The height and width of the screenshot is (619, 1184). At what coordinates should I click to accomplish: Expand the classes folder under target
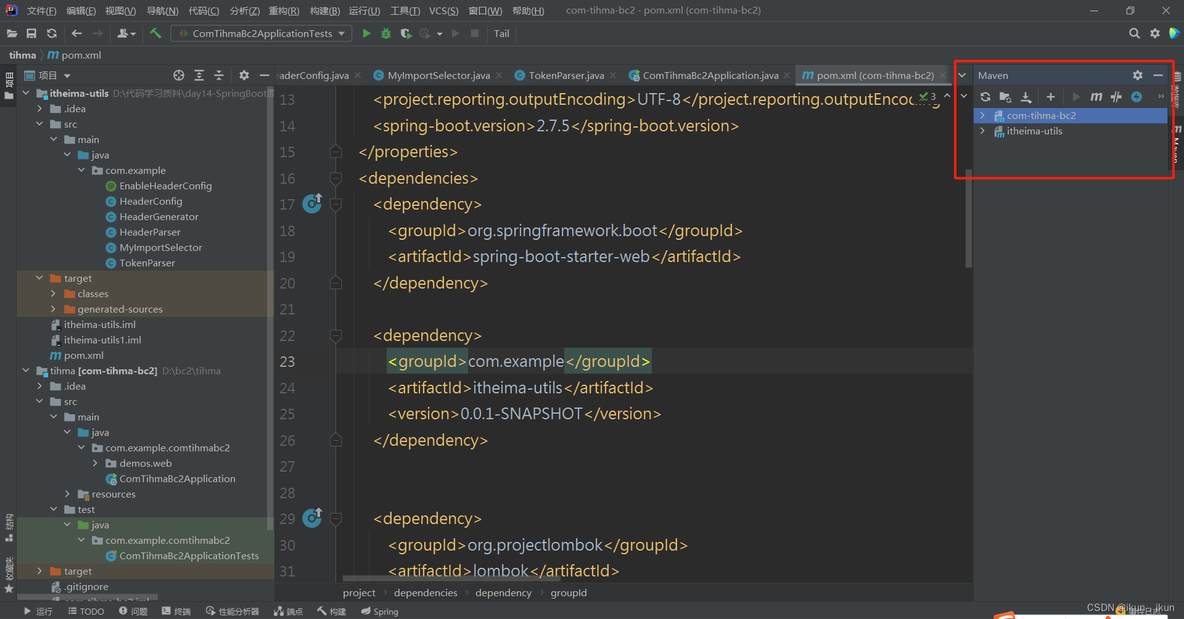point(54,293)
